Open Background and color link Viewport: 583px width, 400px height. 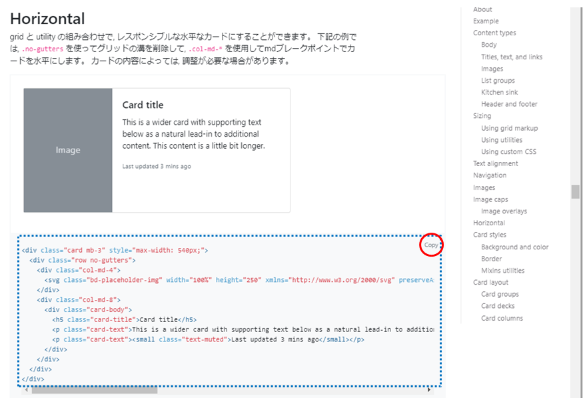point(514,247)
